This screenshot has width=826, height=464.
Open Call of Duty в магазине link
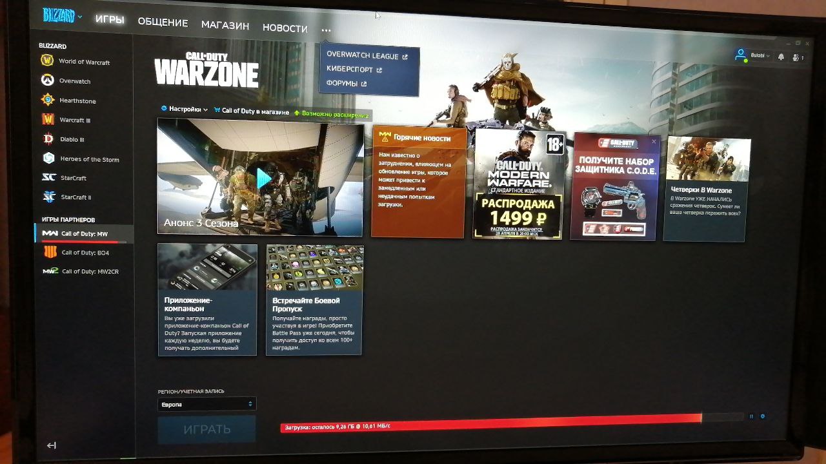pos(252,111)
